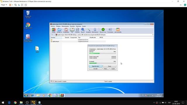
Task: Open the Favoritos menu
Action: tap(72, 26)
